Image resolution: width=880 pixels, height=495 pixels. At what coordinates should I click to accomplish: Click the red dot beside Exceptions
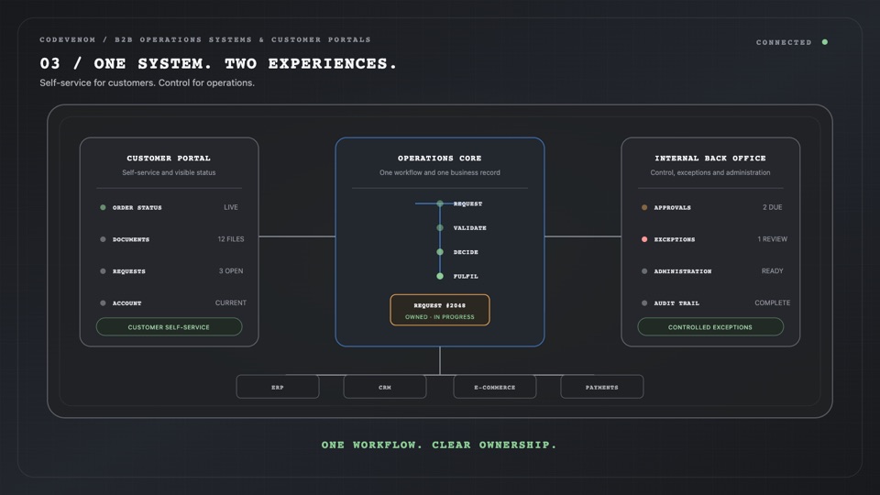644,239
